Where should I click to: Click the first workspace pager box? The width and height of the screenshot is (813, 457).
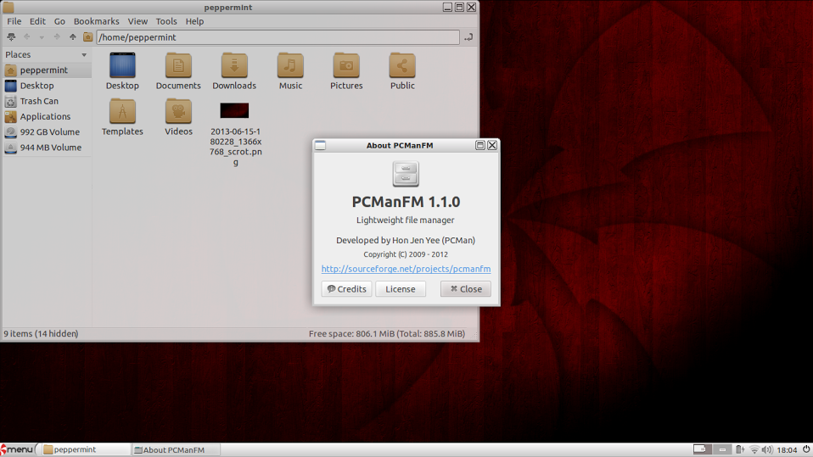click(703, 449)
